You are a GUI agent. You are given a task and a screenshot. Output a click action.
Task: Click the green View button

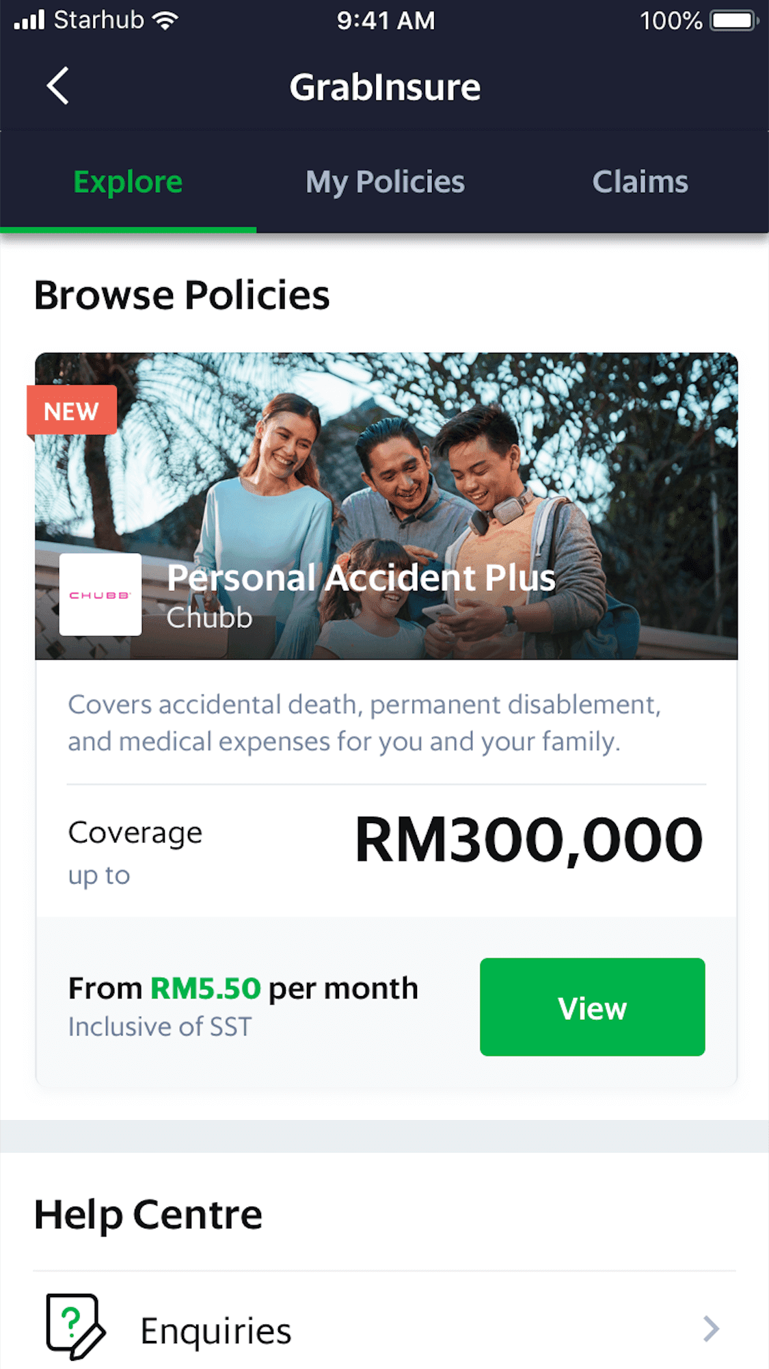click(592, 1007)
